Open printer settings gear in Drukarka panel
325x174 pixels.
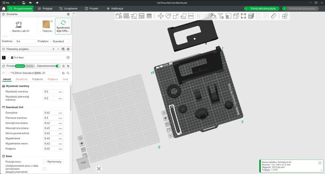click(x=68, y=14)
